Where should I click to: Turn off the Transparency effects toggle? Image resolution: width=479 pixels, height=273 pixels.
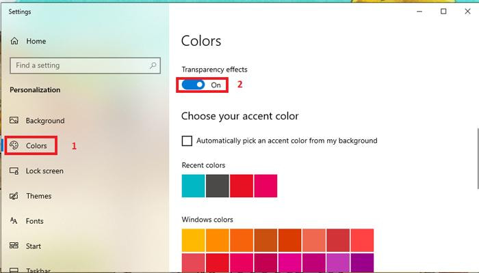pos(193,85)
